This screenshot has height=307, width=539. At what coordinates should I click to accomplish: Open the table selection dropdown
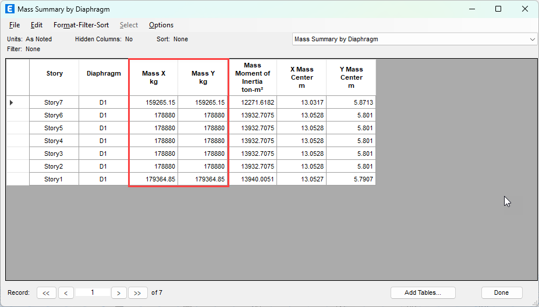click(532, 39)
